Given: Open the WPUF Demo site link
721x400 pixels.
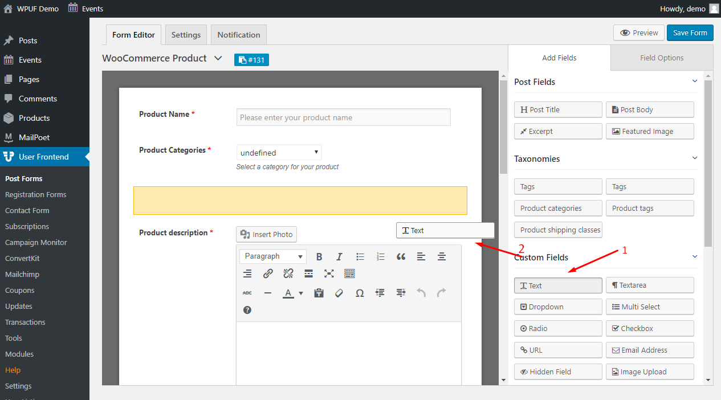Looking at the screenshot, I should (31, 9).
